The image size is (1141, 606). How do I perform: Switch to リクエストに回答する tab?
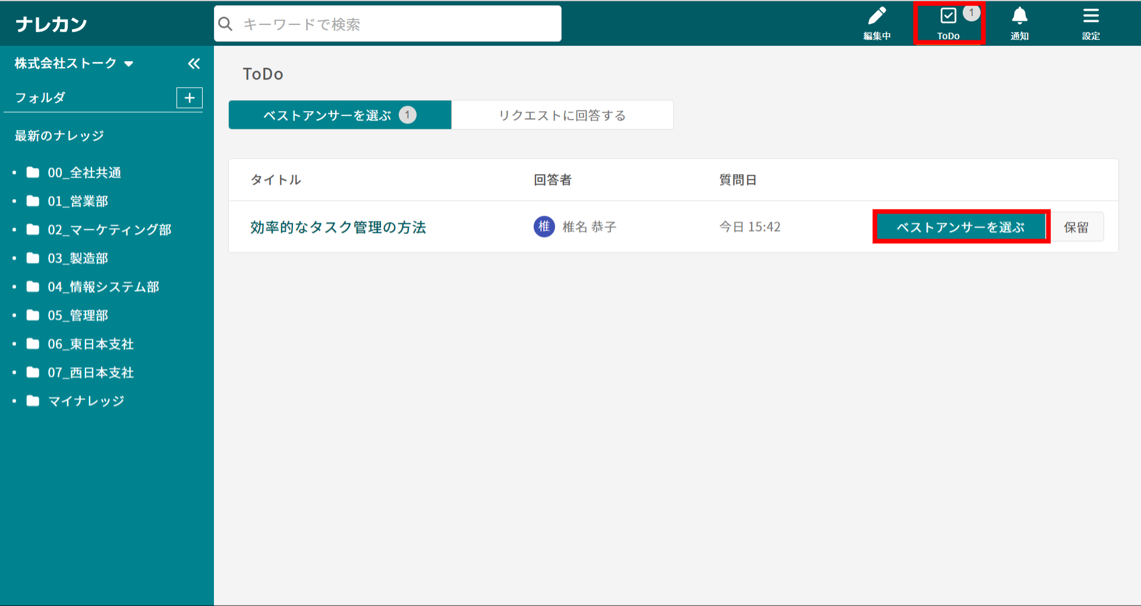pyautogui.click(x=562, y=115)
